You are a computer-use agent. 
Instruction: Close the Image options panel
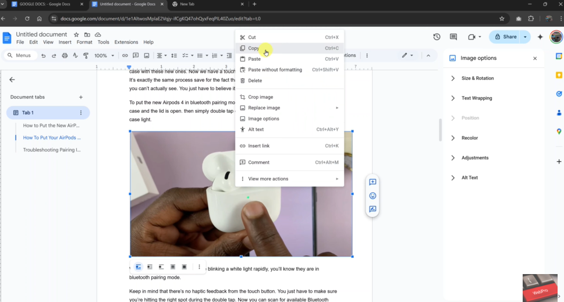[x=535, y=58]
